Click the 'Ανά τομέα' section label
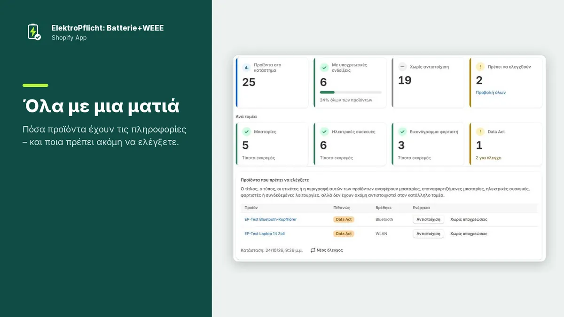This screenshot has height=317, width=564. [x=246, y=116]
